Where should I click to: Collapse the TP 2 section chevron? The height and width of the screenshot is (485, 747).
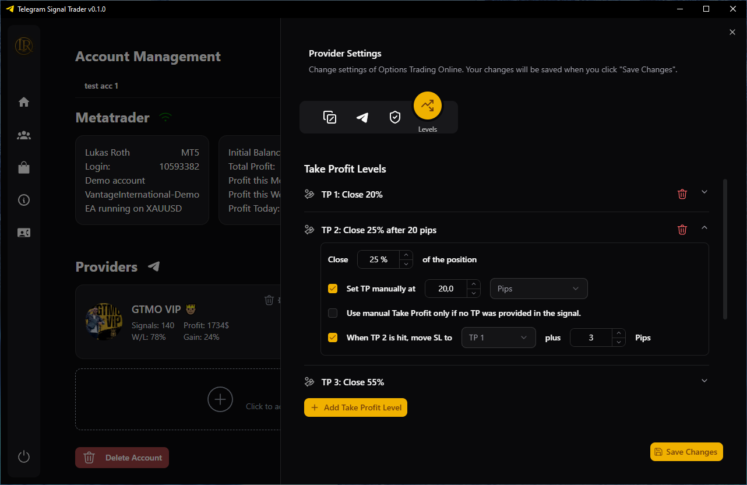(704, 227)
